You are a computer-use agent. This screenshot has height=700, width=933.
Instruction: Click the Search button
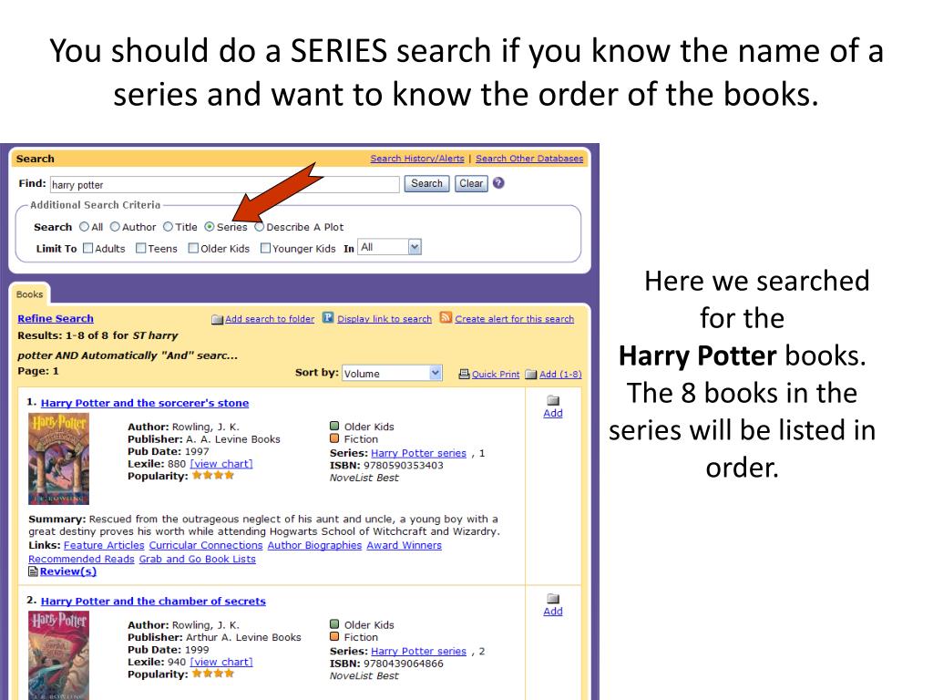[426, 184]
